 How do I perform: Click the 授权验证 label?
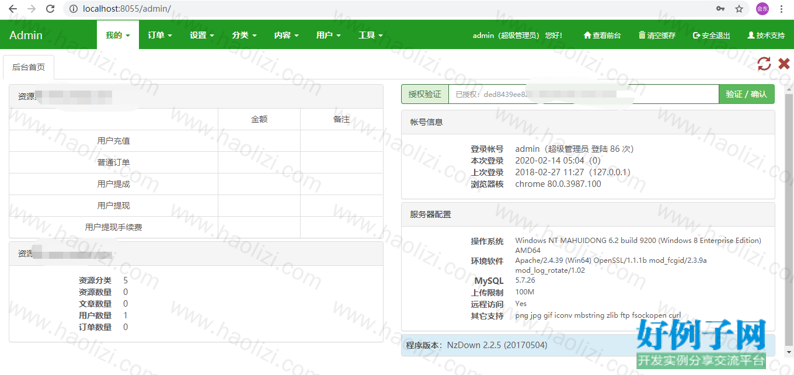coord(424,94)
